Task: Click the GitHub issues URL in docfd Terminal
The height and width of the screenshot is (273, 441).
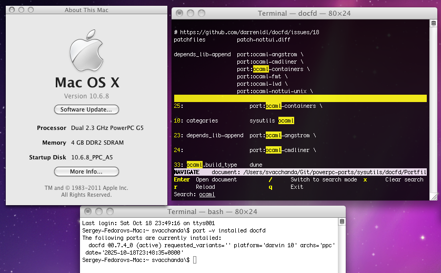Action: pyautogui.click(x=250, y=32)
